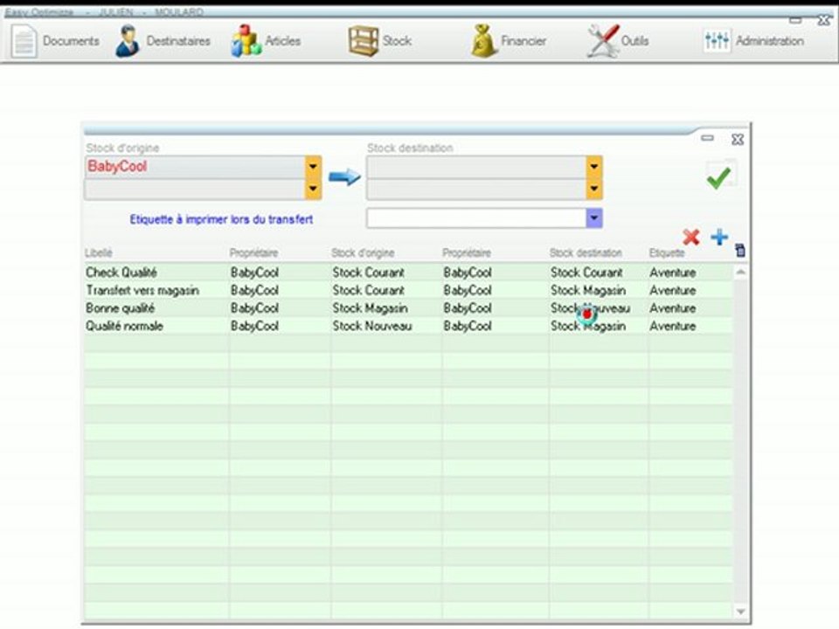Expand the BabyCool origin owner dropdown
The height and width of the screenshot is (629, 839).
point(313,166)
